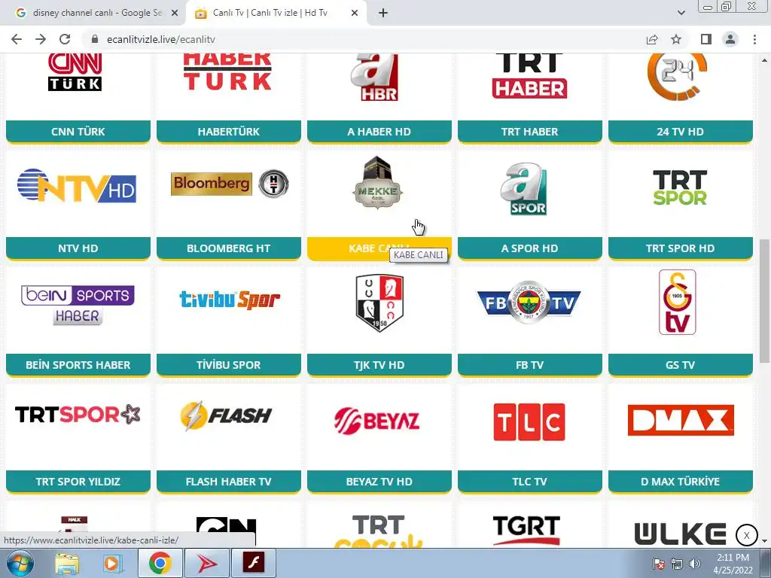
Task: Open the HABERTÜRK channel button
Action: (x=229, y=132)
